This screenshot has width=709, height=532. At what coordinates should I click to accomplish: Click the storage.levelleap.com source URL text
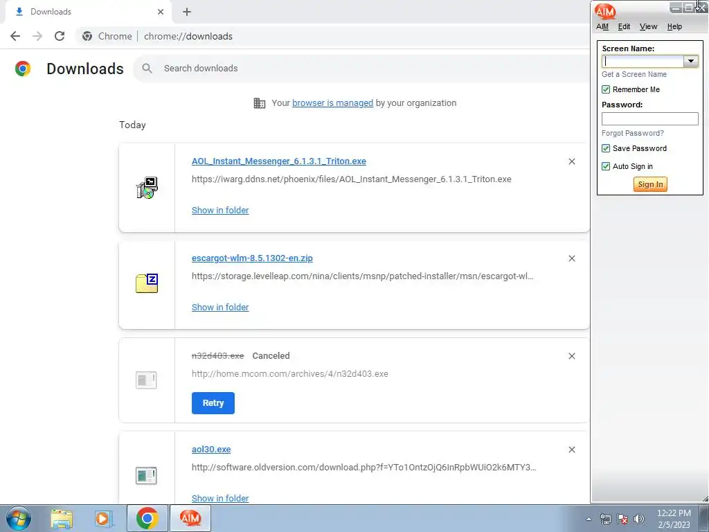tap(363, 276)
